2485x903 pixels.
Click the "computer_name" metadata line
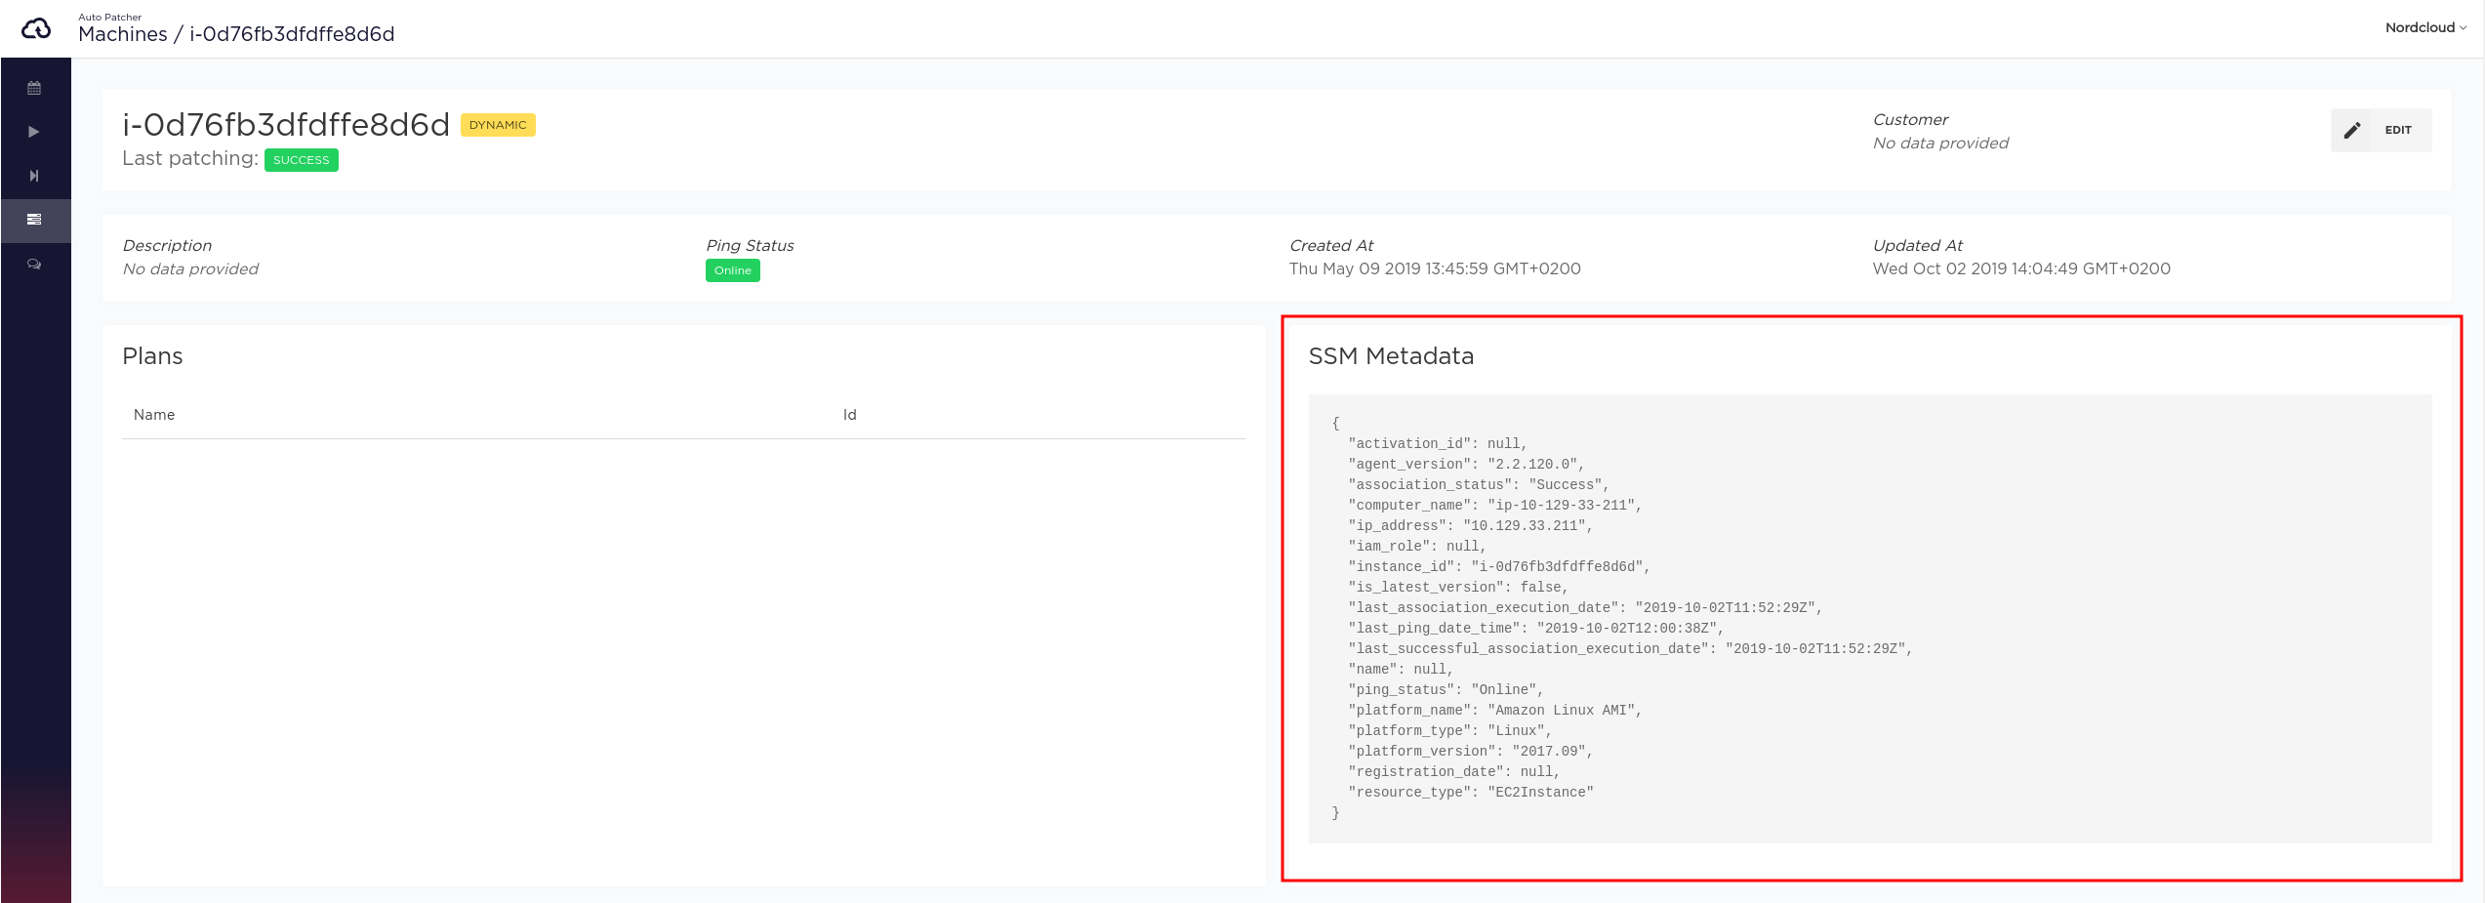pyautogui.click(x=1495, y=506)
